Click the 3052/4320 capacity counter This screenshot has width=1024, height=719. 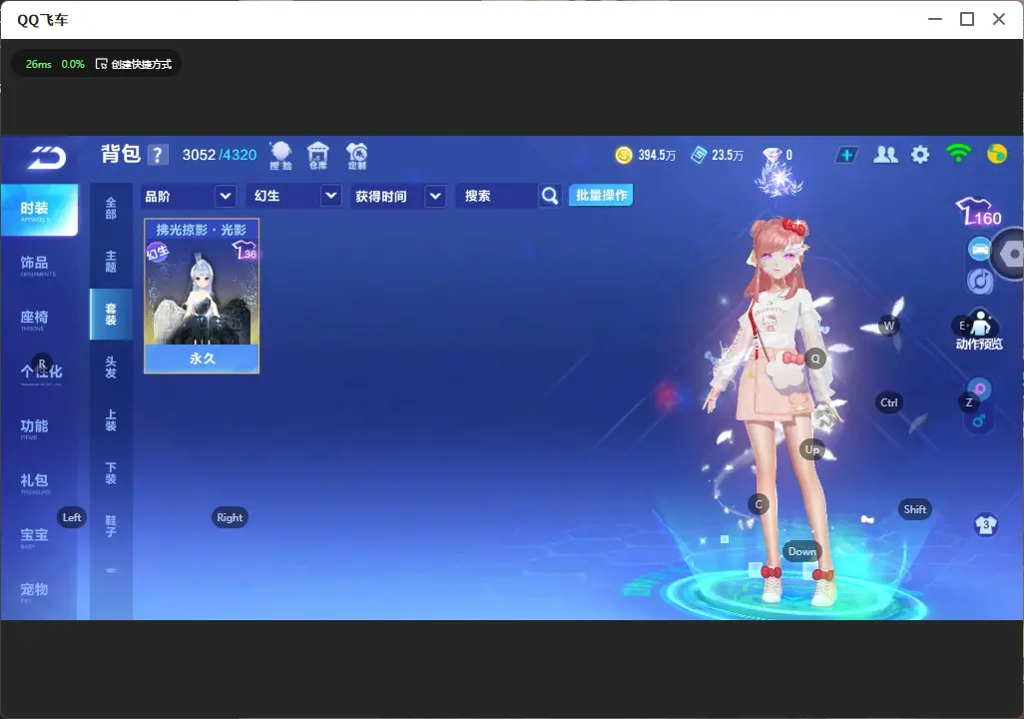click(x=219, y=155)
